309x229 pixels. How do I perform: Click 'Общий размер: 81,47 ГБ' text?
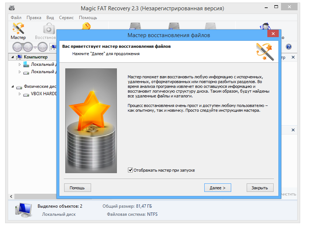tap(127, 206)
